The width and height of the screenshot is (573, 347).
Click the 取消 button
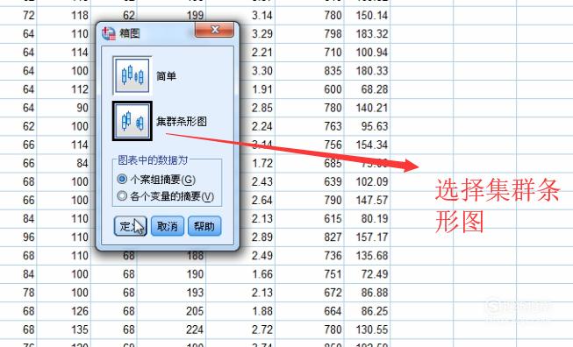coord(168,226)
